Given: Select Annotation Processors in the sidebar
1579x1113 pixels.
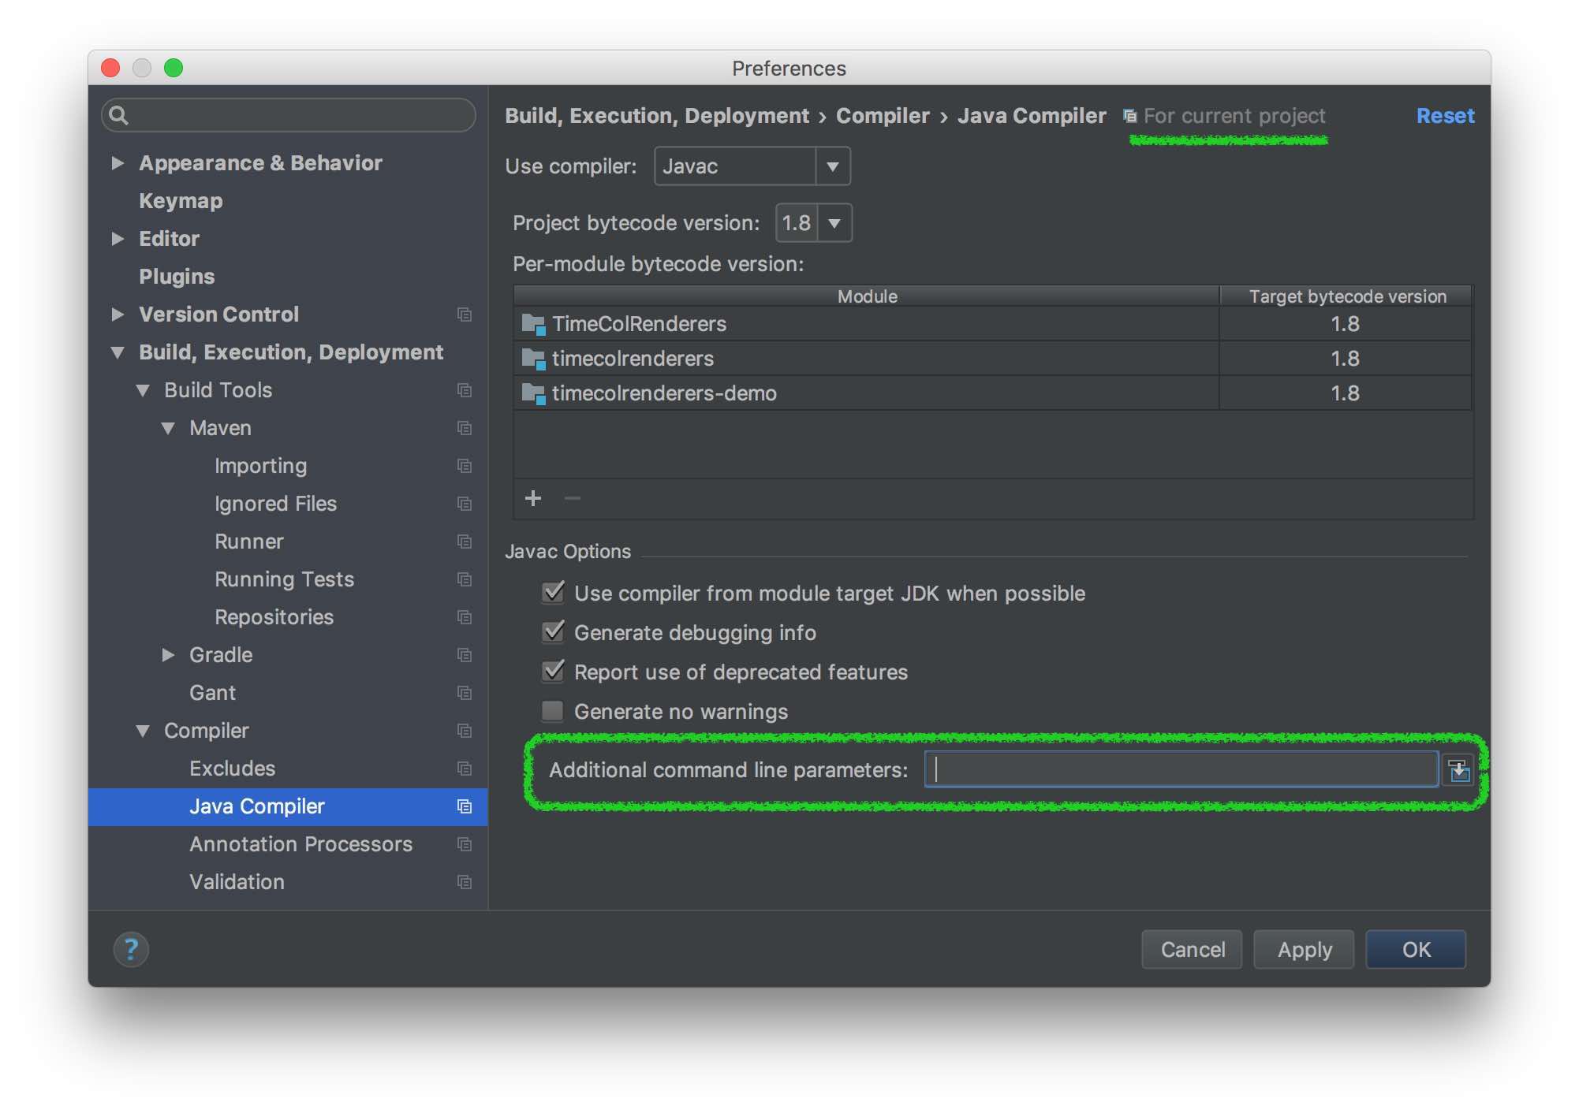Looking at the screenshot, I should click(300, 844).
